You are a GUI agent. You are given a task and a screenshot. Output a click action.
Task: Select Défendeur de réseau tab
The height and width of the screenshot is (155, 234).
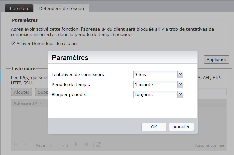pos(62,9)
